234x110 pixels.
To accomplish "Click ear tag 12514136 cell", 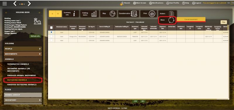I will pos(92,32).
